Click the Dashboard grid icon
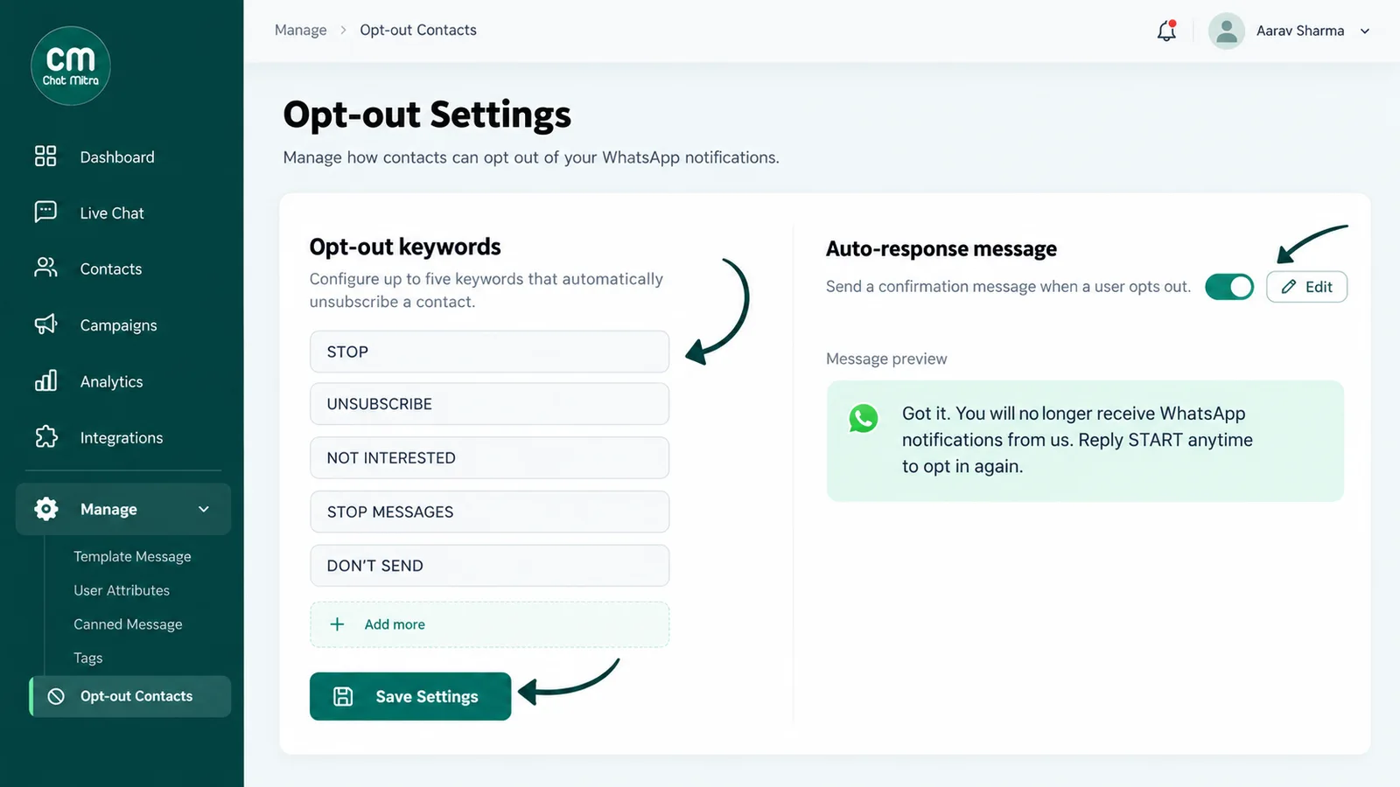Image resolution: width=1400 pixels, height=787 pixels. coord(45,157)
